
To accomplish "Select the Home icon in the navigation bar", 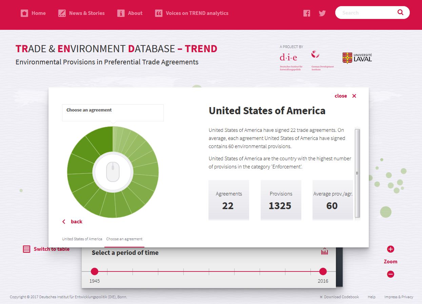I will [x=24, y=13].
